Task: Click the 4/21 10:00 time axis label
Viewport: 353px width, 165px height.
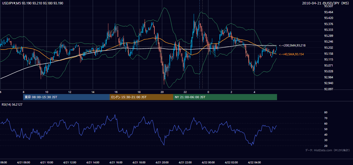Action: pos(46,163)
